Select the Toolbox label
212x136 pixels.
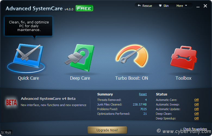(183, 78)
